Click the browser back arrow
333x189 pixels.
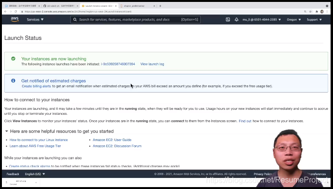6,12
